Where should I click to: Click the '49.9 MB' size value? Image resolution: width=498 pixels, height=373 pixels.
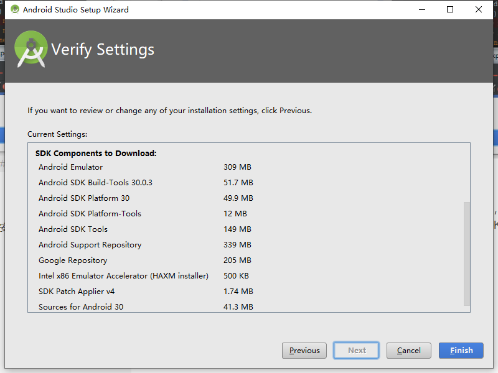pyautogui.click(x=238, y=198)
